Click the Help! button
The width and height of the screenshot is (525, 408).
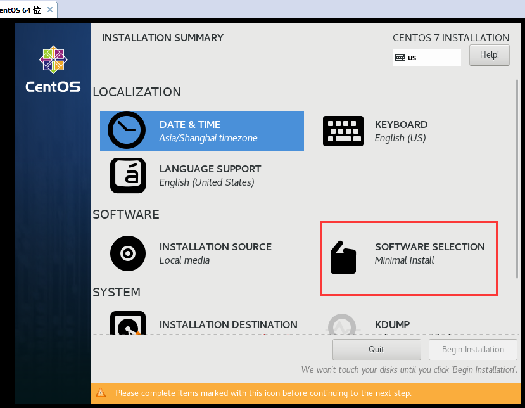click(x=489, y=55)
